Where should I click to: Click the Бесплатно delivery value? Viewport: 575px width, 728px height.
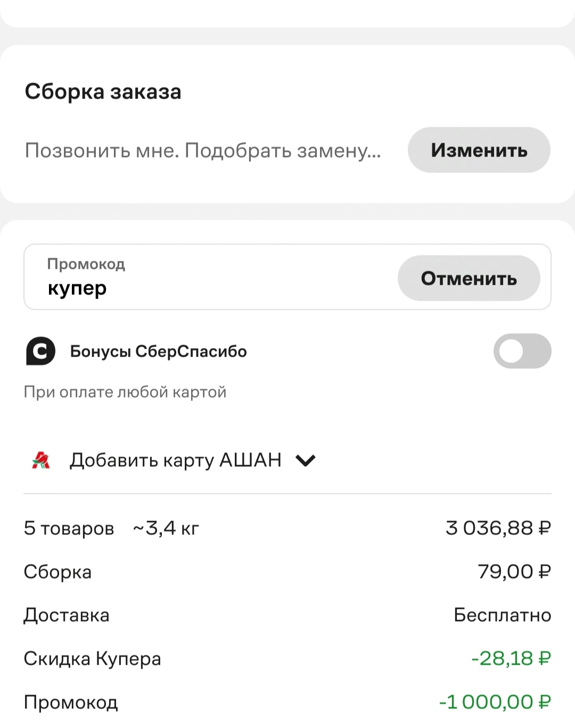pos(502,615)
